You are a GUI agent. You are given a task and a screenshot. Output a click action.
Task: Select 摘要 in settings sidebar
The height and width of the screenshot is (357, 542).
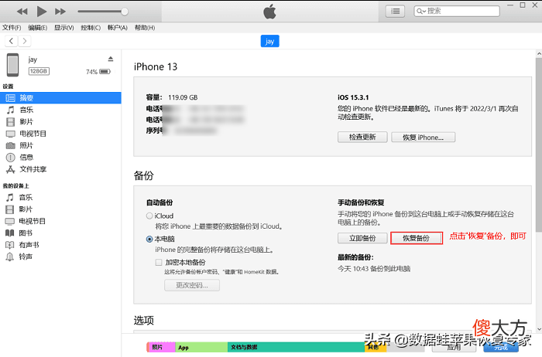click(60, 97)
